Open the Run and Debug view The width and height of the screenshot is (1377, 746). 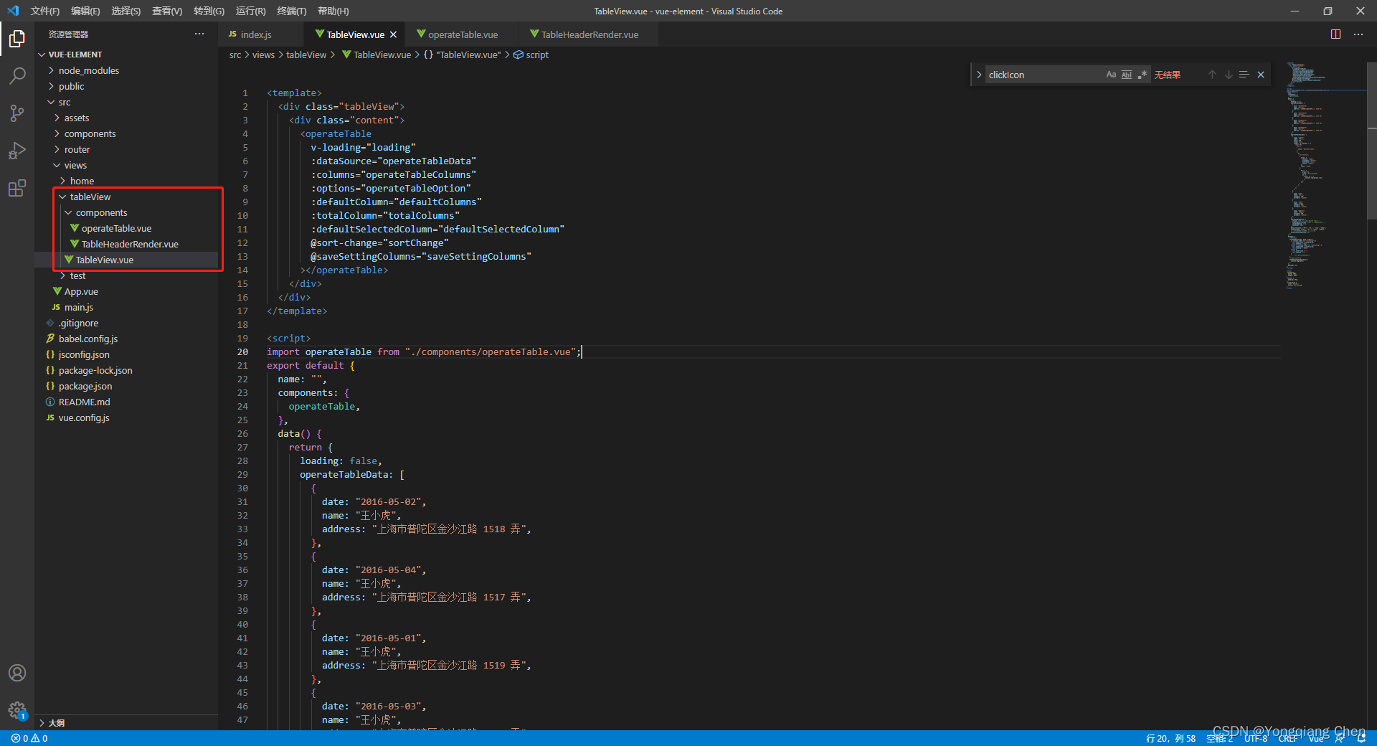pos(17,151)
